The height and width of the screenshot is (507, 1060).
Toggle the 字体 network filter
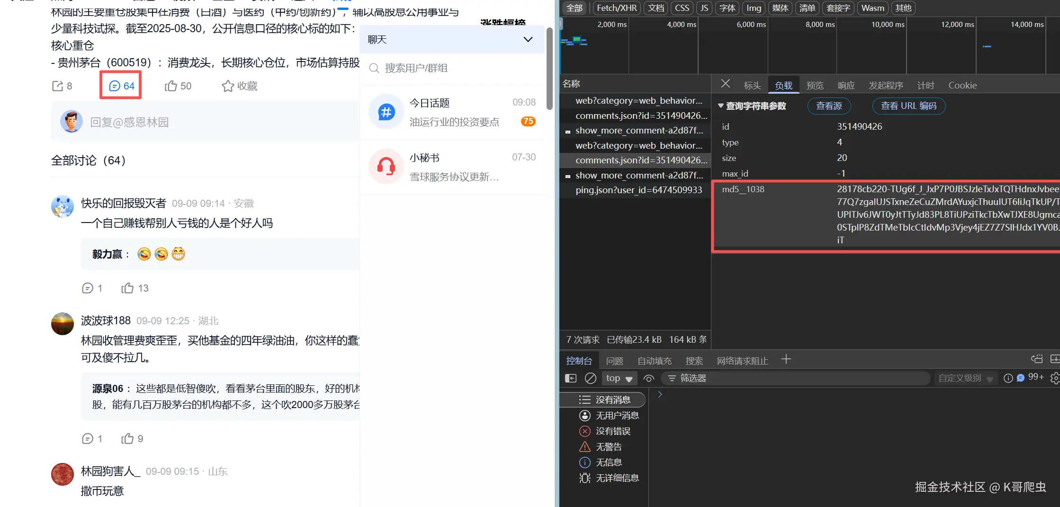coord(728,8)
